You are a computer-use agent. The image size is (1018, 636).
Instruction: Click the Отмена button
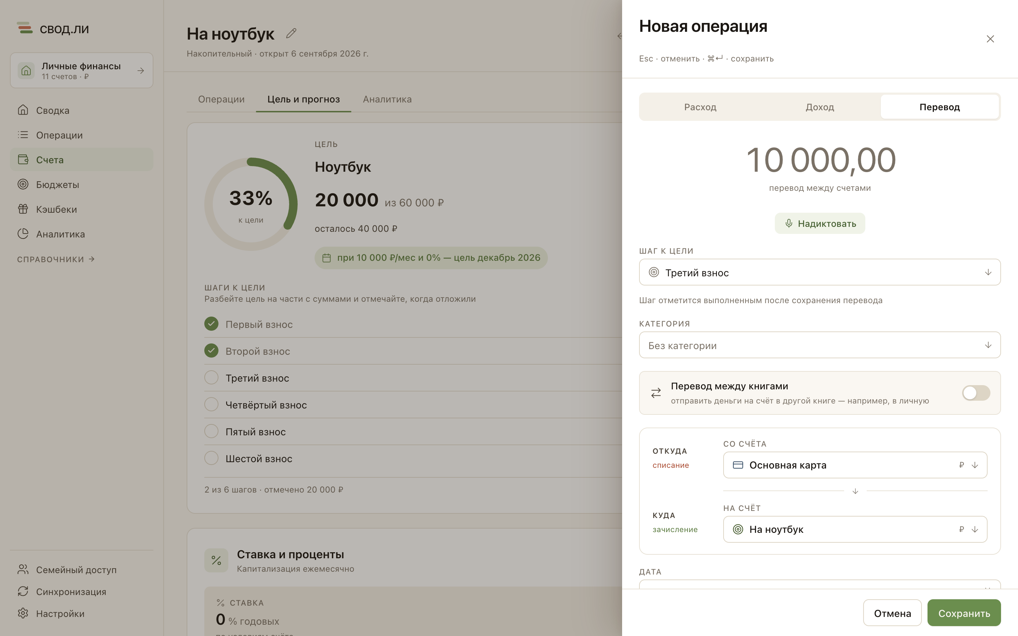(x=892, y=613)
